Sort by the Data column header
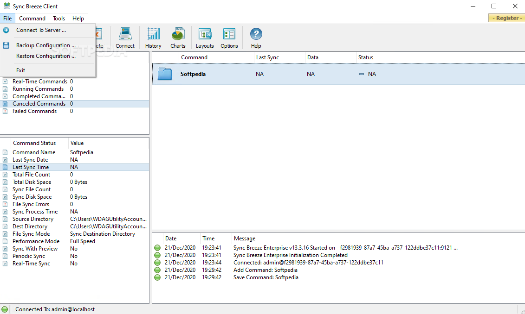525x314 pixels. coord(331,57)
